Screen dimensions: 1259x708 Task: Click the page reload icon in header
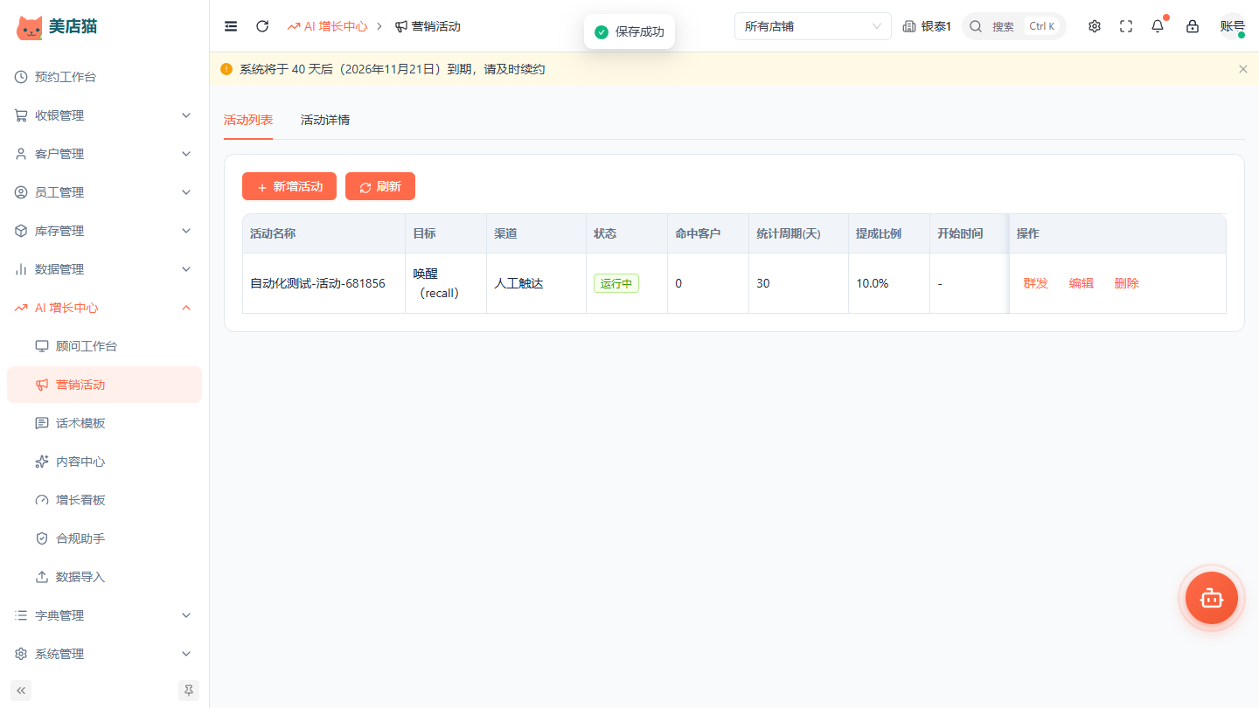click(x=262, y=26)
